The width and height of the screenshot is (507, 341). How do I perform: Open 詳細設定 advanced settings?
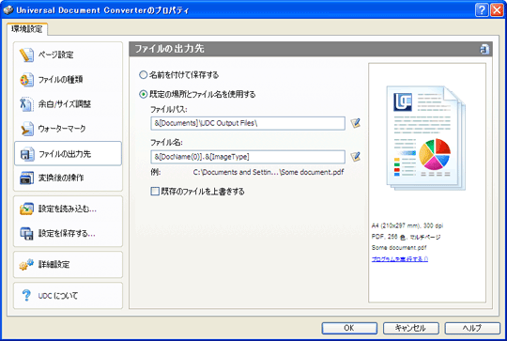(68, 265)
